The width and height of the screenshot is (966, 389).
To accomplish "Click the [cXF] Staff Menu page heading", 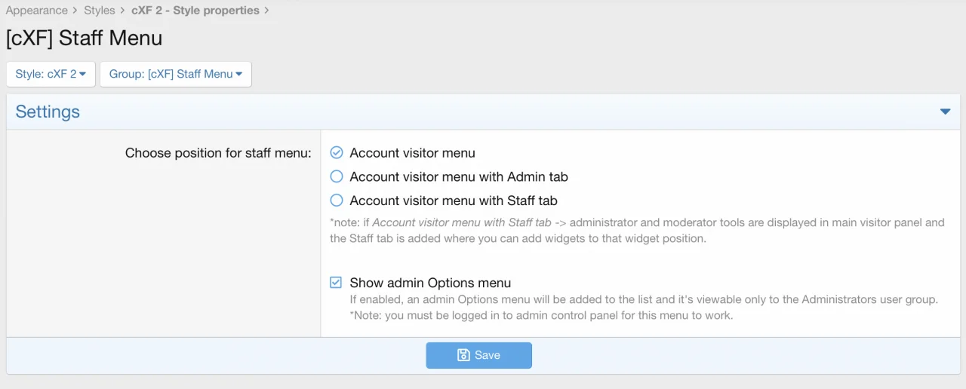I will tap(84, 38).
